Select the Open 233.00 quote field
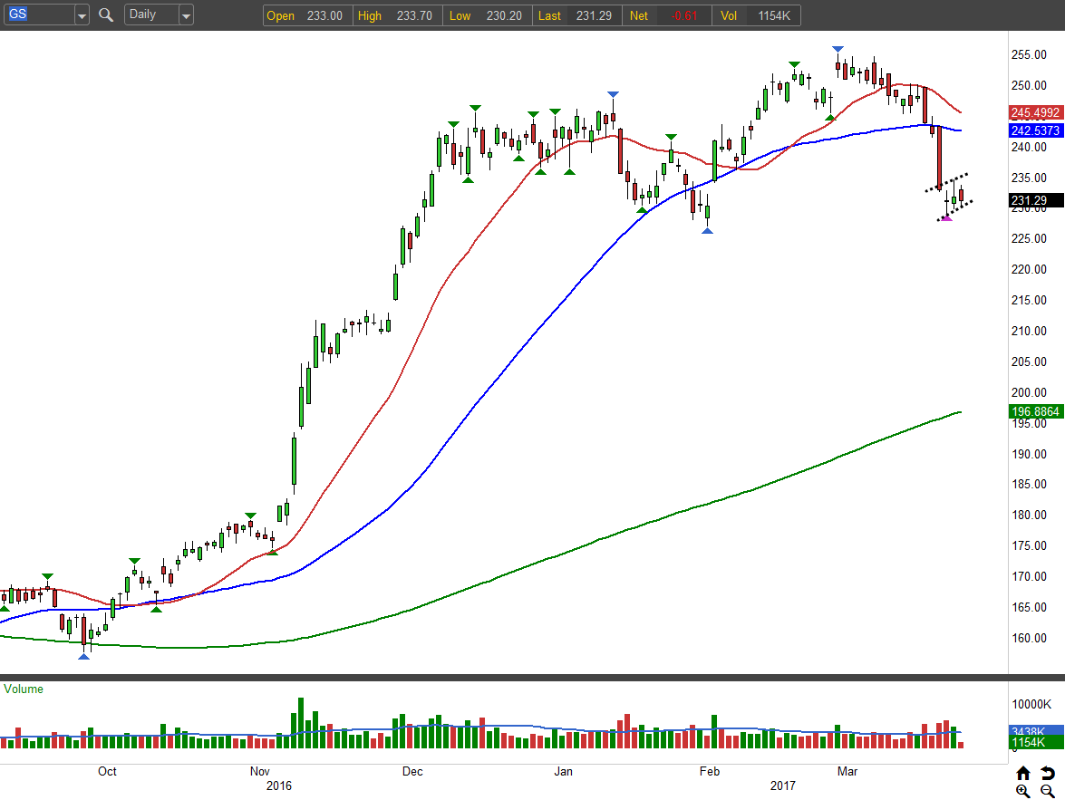 coord(307,15)
